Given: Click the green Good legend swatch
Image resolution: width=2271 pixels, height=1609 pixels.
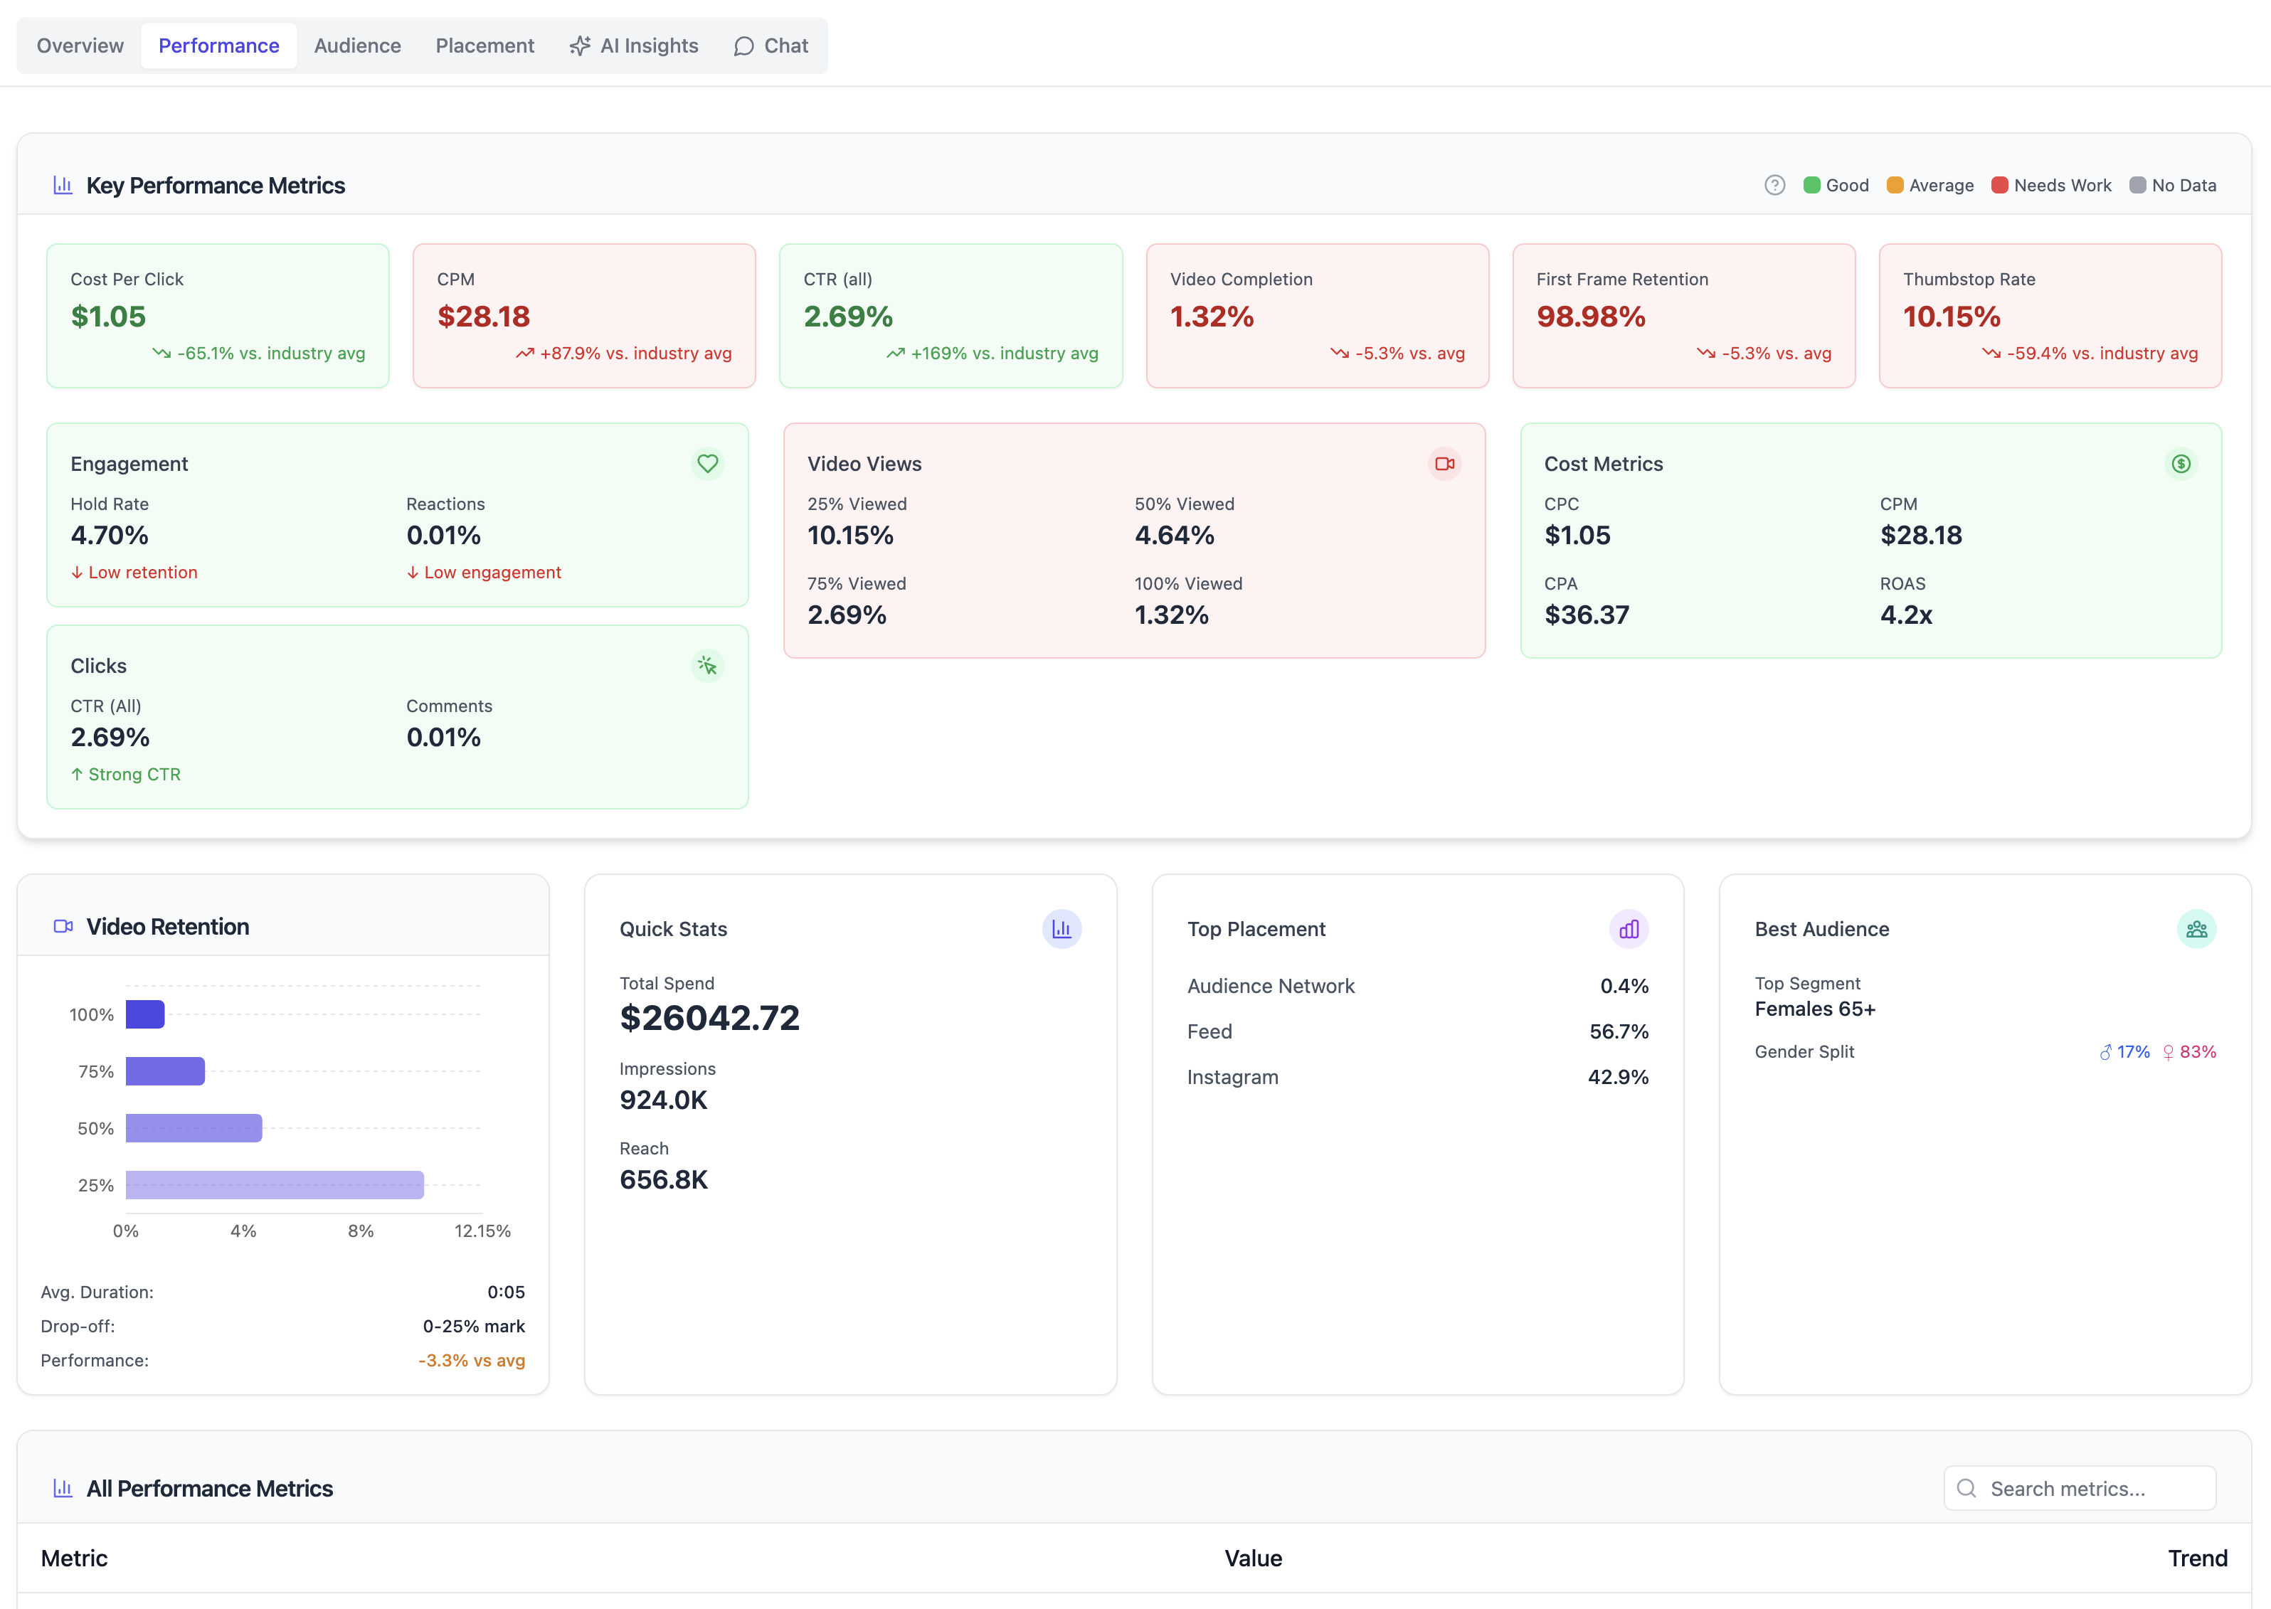Looking at the screenshot, I should [1811, 185].
